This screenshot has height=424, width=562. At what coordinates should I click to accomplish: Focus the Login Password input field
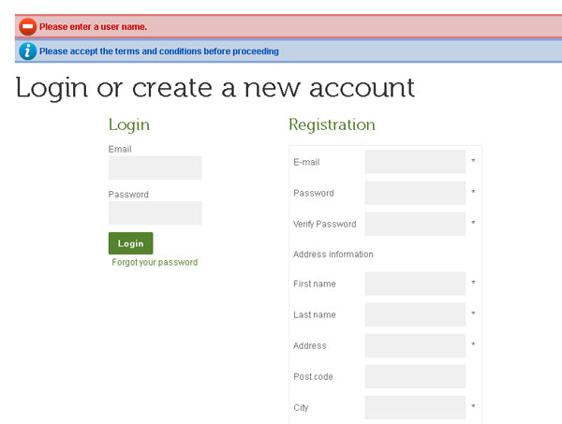[x=155, y=213]
